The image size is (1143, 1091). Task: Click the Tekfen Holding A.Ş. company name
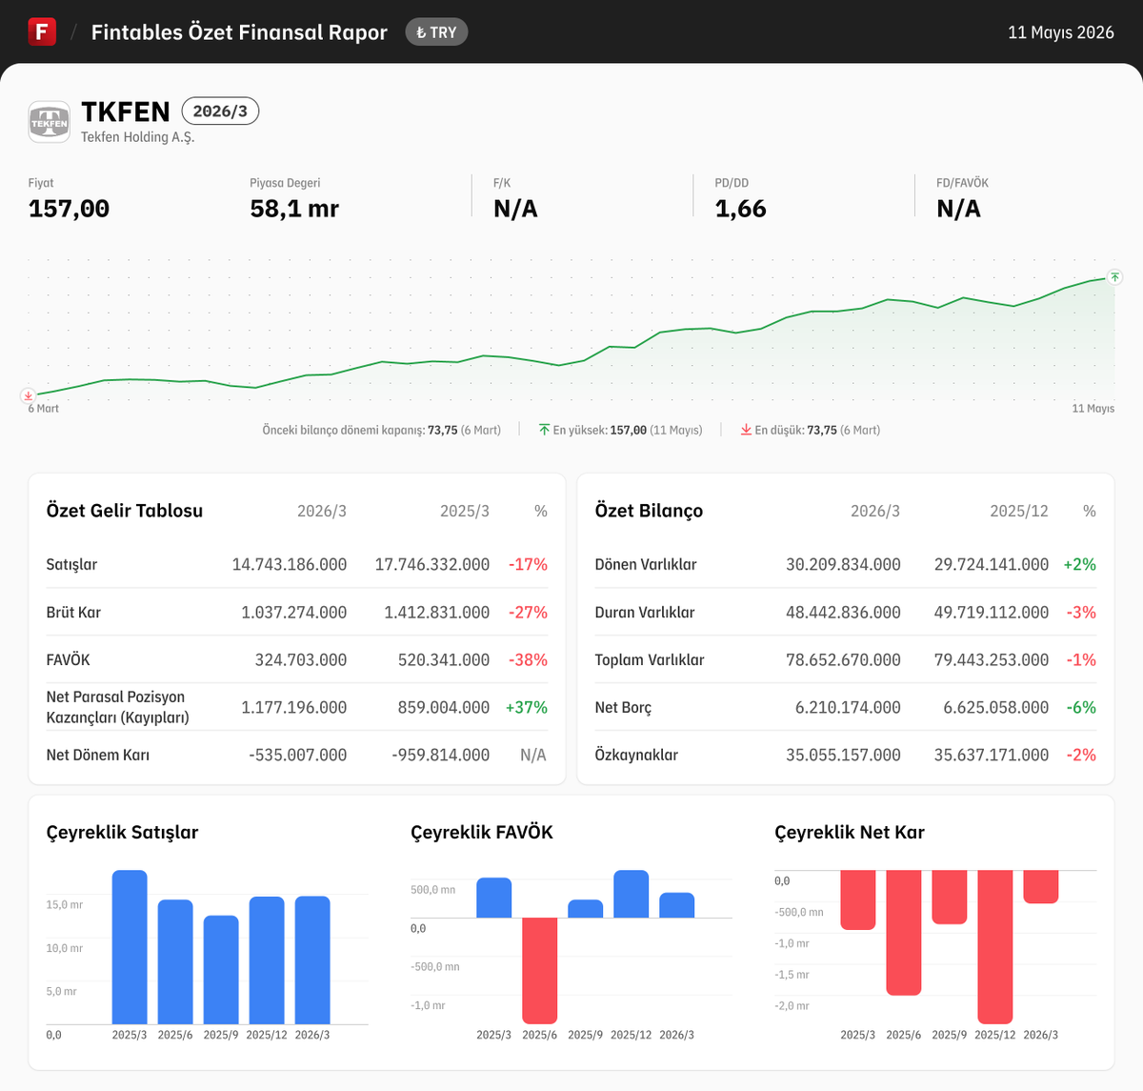point(138,137)
